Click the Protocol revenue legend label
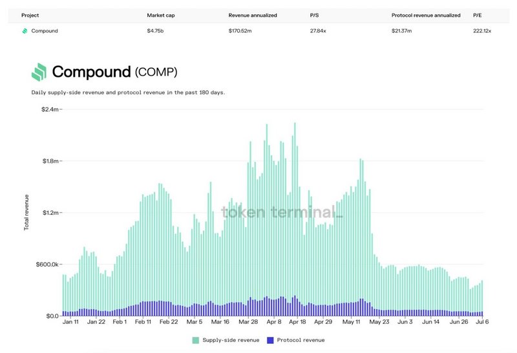Image resolution: width=517 pixels, height=353 pixels. (x=301, y=340)
